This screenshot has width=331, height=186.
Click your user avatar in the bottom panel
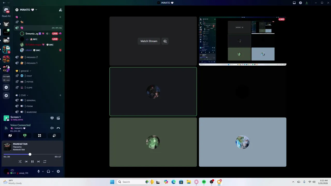[x=6, y=171]
